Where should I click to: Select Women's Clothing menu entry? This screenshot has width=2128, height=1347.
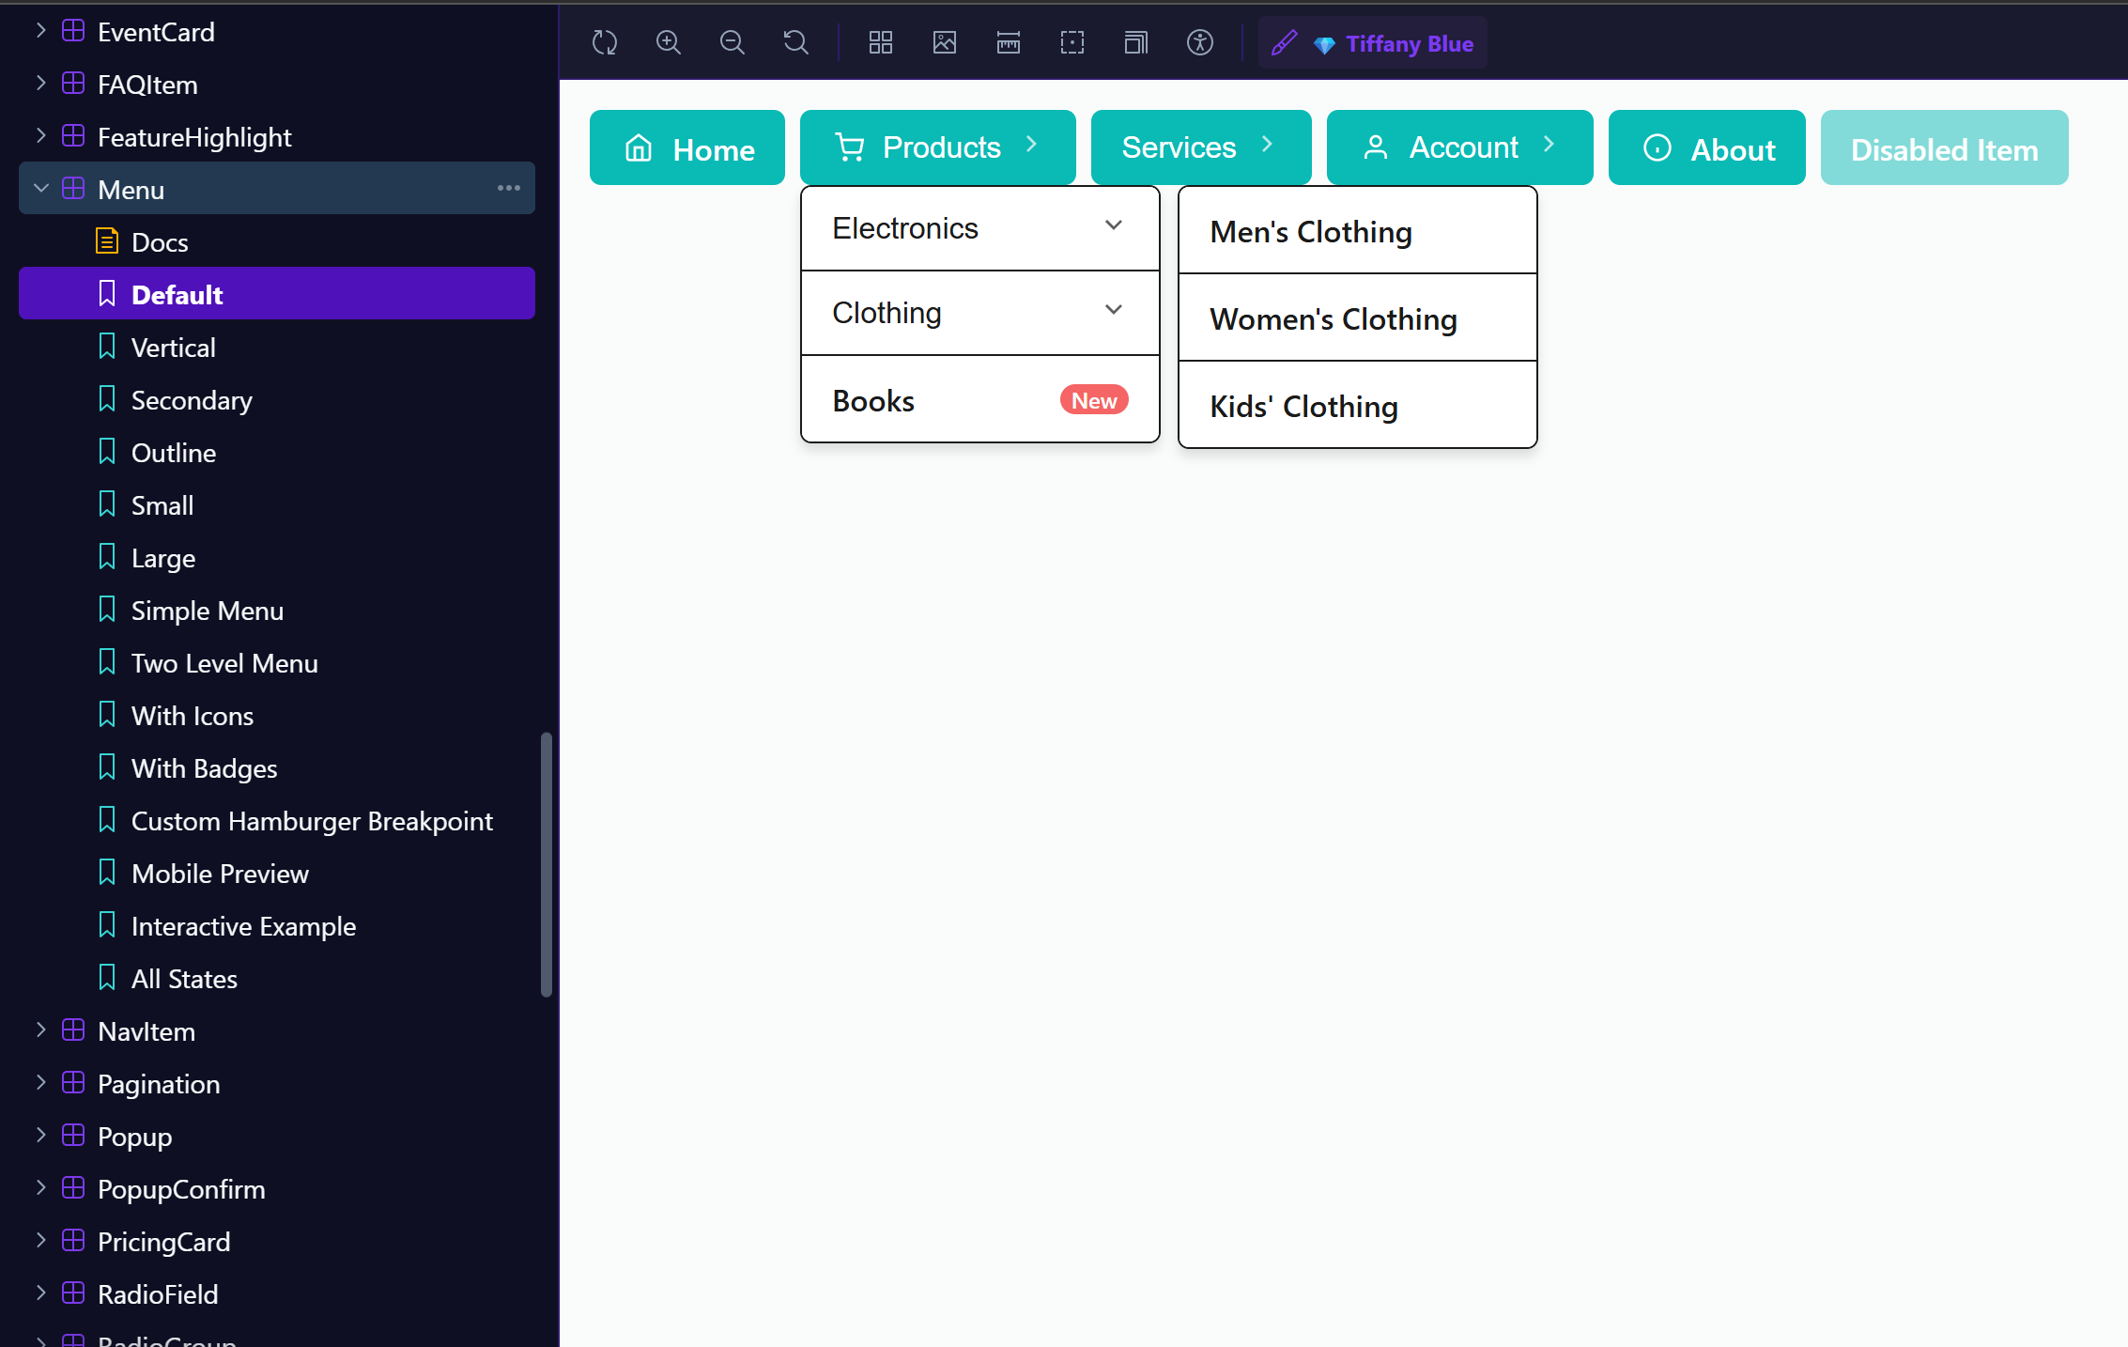[1333, 318]
